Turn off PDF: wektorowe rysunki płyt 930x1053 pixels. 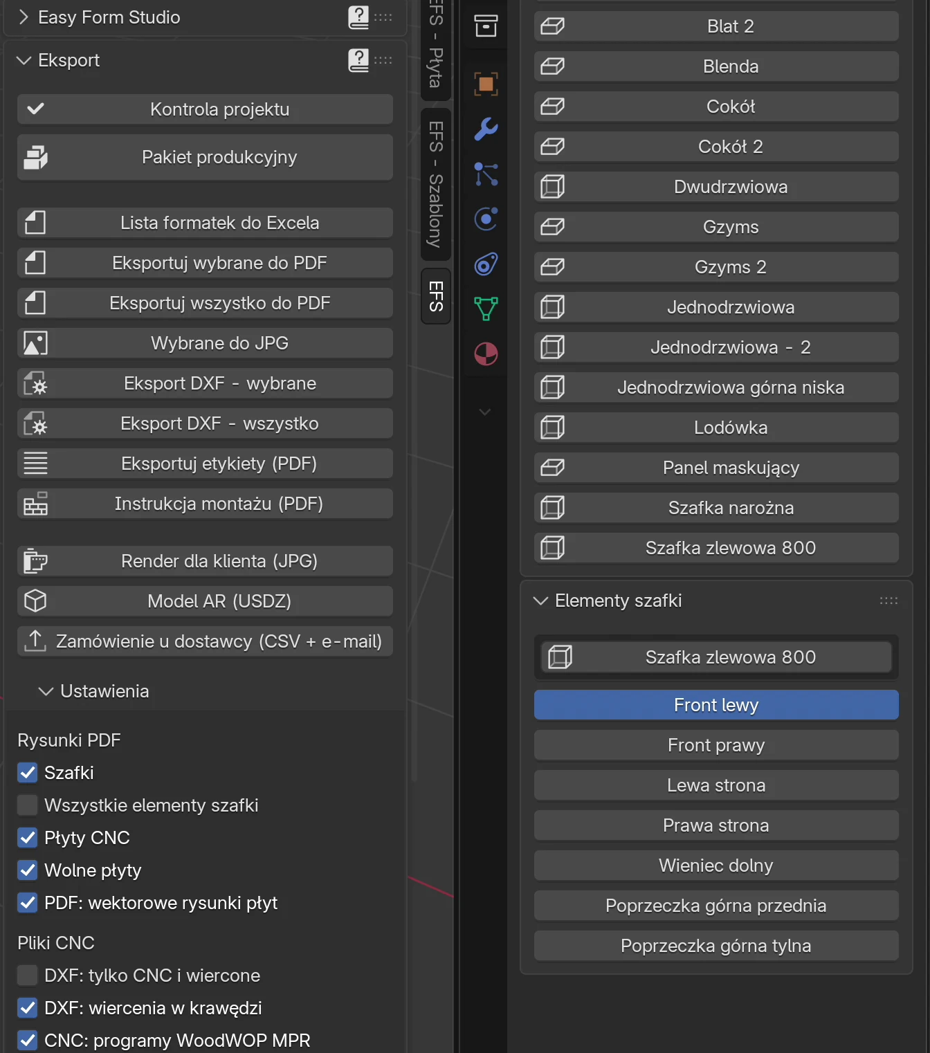28,903
